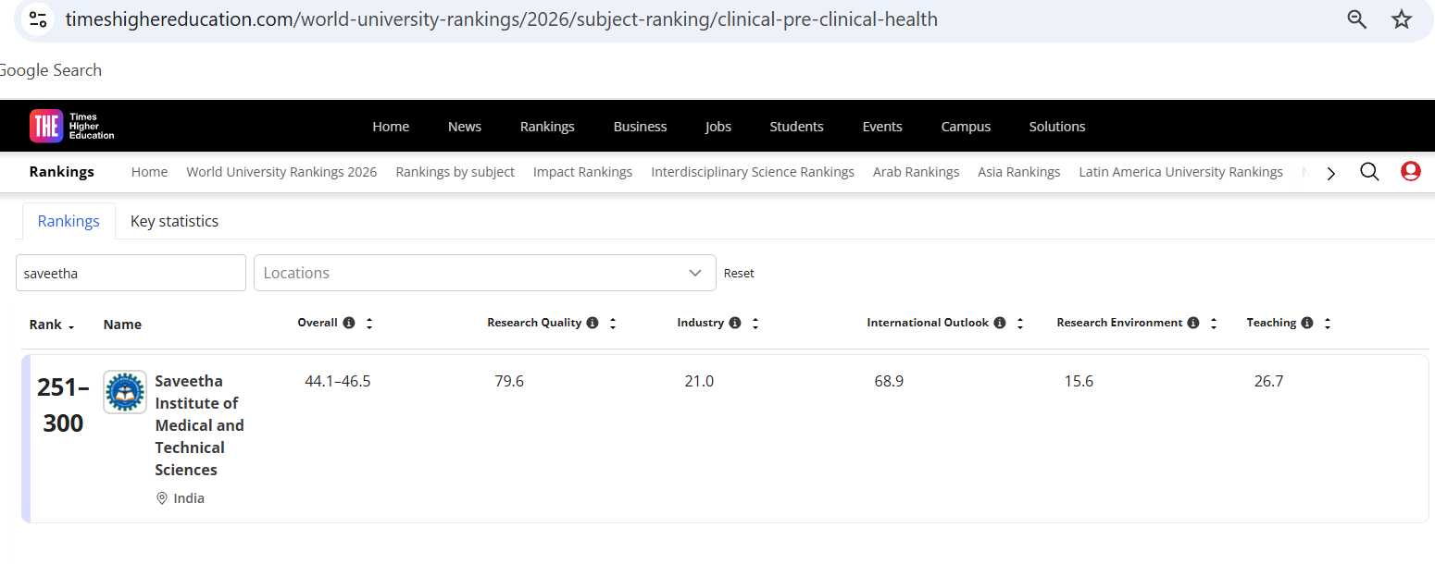Click the browser zoom magnifier icon

point(1356,19)
